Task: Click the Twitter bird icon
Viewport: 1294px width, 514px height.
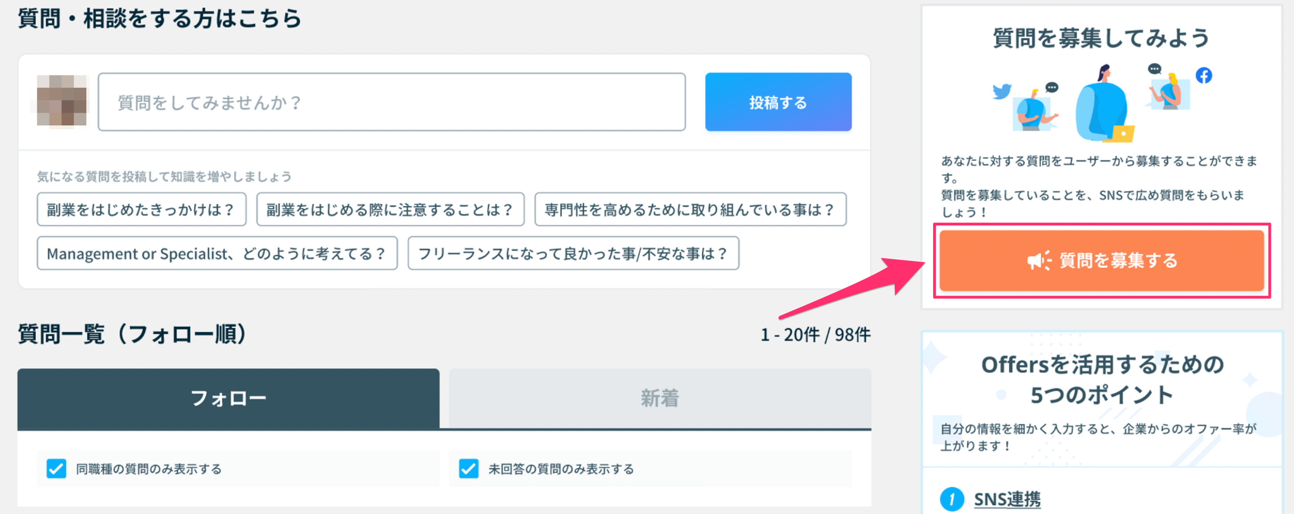Action: (1001, 91)
